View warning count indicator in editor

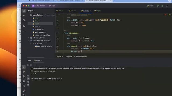coord(170,15)
